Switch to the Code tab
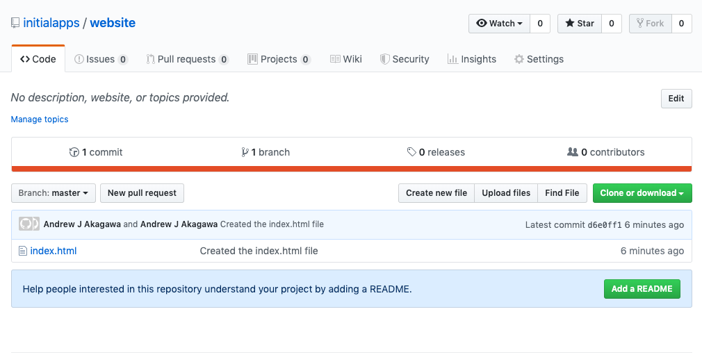Viewport: 702px width, 364px height. point(38,59)
